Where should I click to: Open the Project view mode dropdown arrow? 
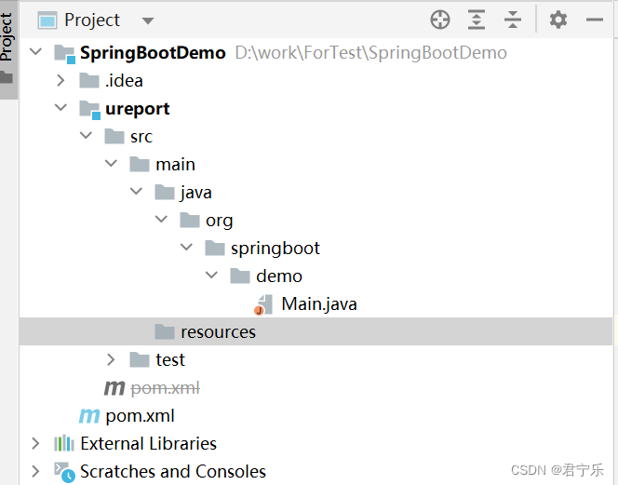(x=148, y=20)
